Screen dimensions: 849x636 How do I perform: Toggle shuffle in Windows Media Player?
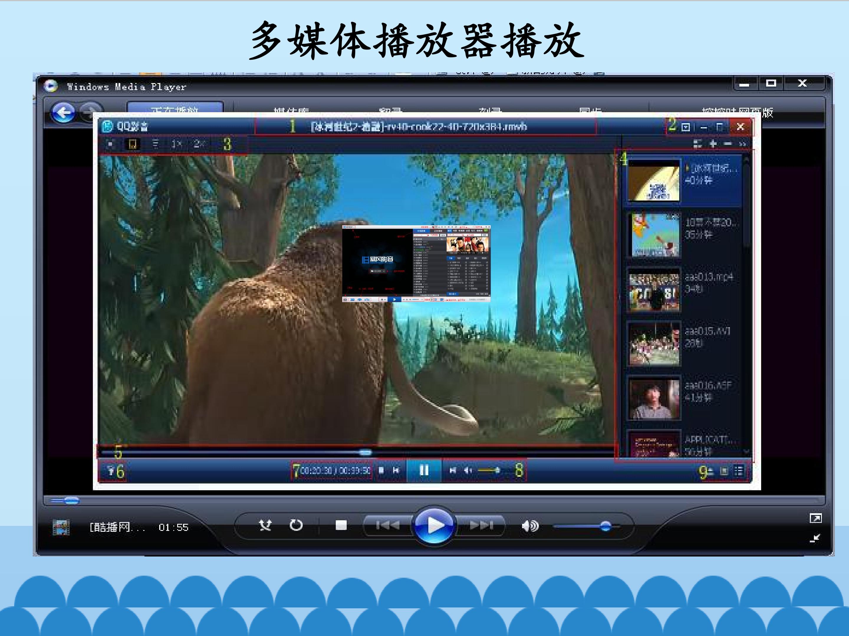265,525
